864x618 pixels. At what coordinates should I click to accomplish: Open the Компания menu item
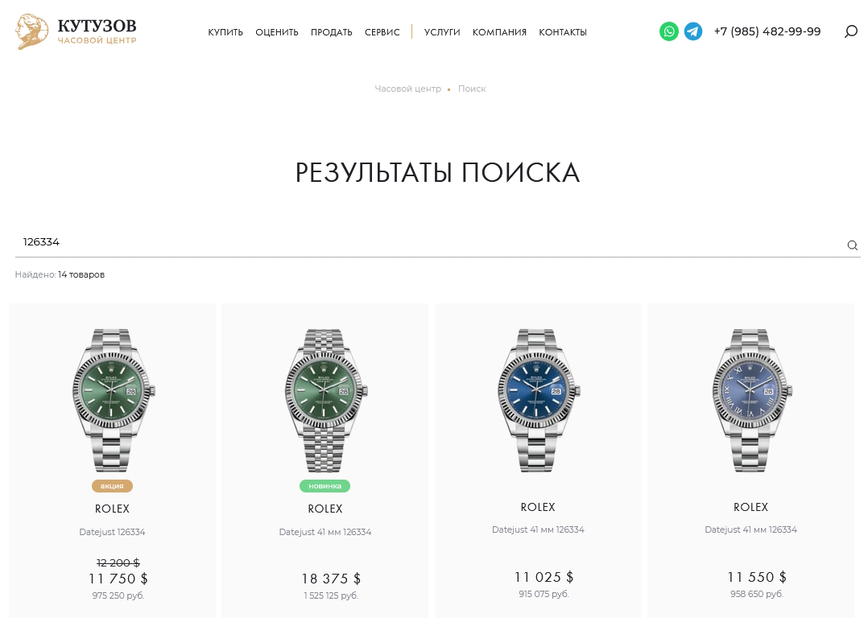[x=499, y=32]
